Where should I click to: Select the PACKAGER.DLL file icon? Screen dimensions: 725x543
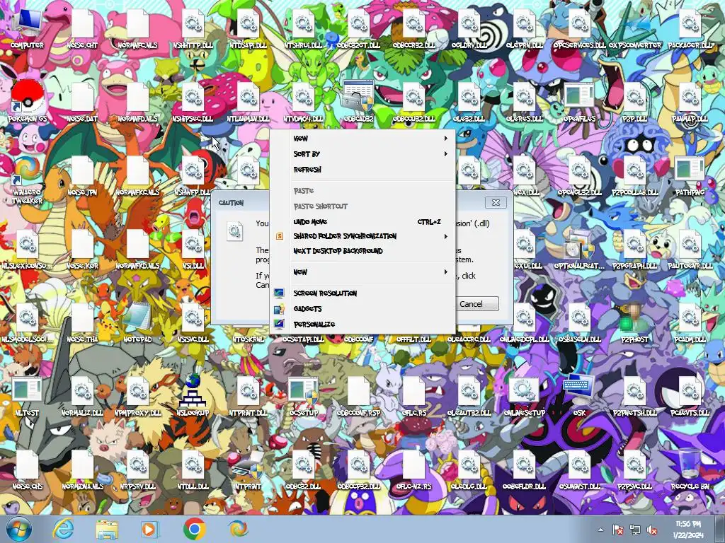click(690, 28)
